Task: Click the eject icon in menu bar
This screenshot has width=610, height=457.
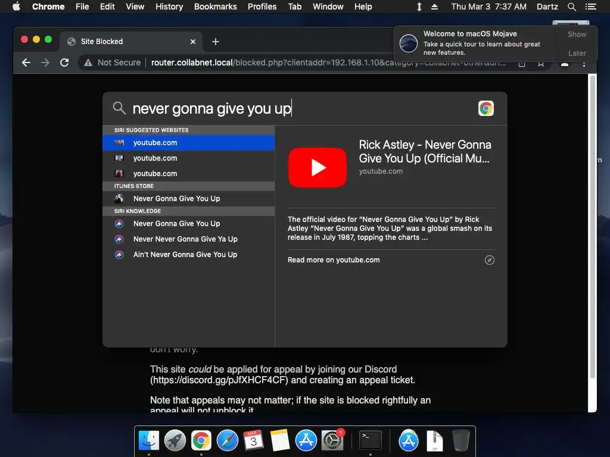Action: click(434, 7)
